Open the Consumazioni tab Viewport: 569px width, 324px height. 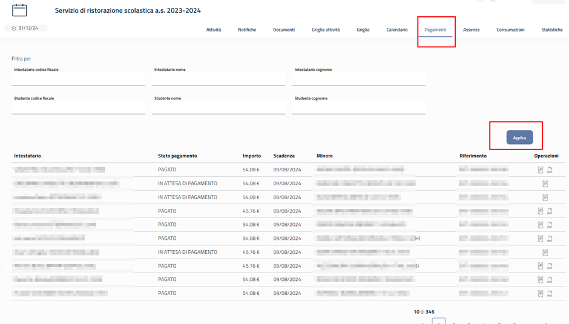(x=510, y=30)
